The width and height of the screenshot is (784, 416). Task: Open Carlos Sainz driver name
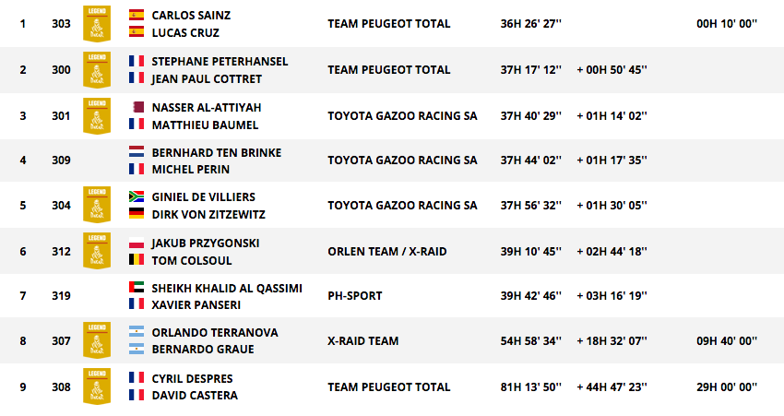(x=191, y=15)
